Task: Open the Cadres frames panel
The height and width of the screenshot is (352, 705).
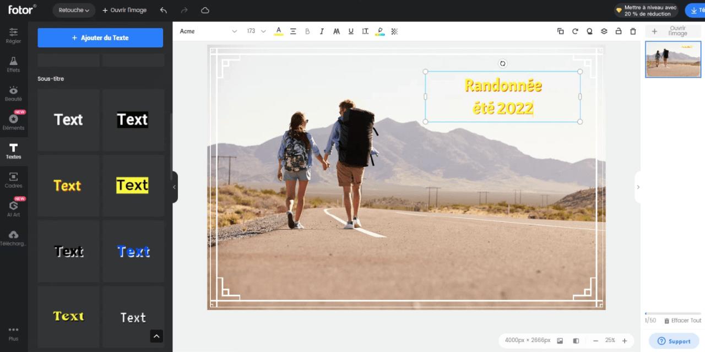Action: tap(13, 180)
